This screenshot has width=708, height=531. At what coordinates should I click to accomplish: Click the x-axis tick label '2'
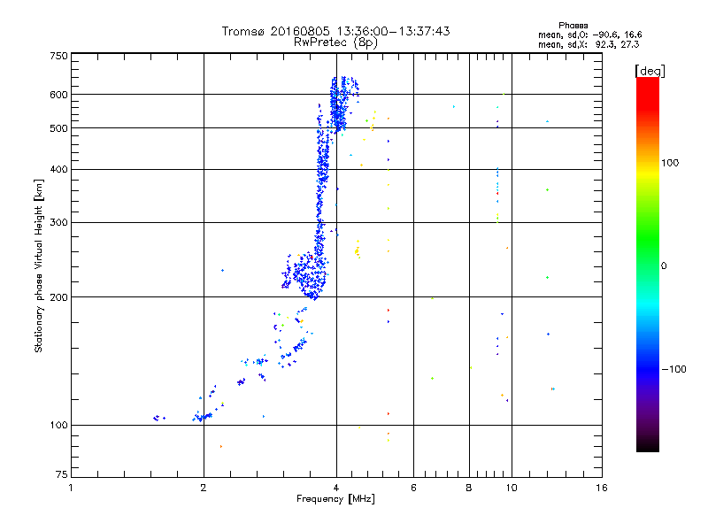coord(204,488)
